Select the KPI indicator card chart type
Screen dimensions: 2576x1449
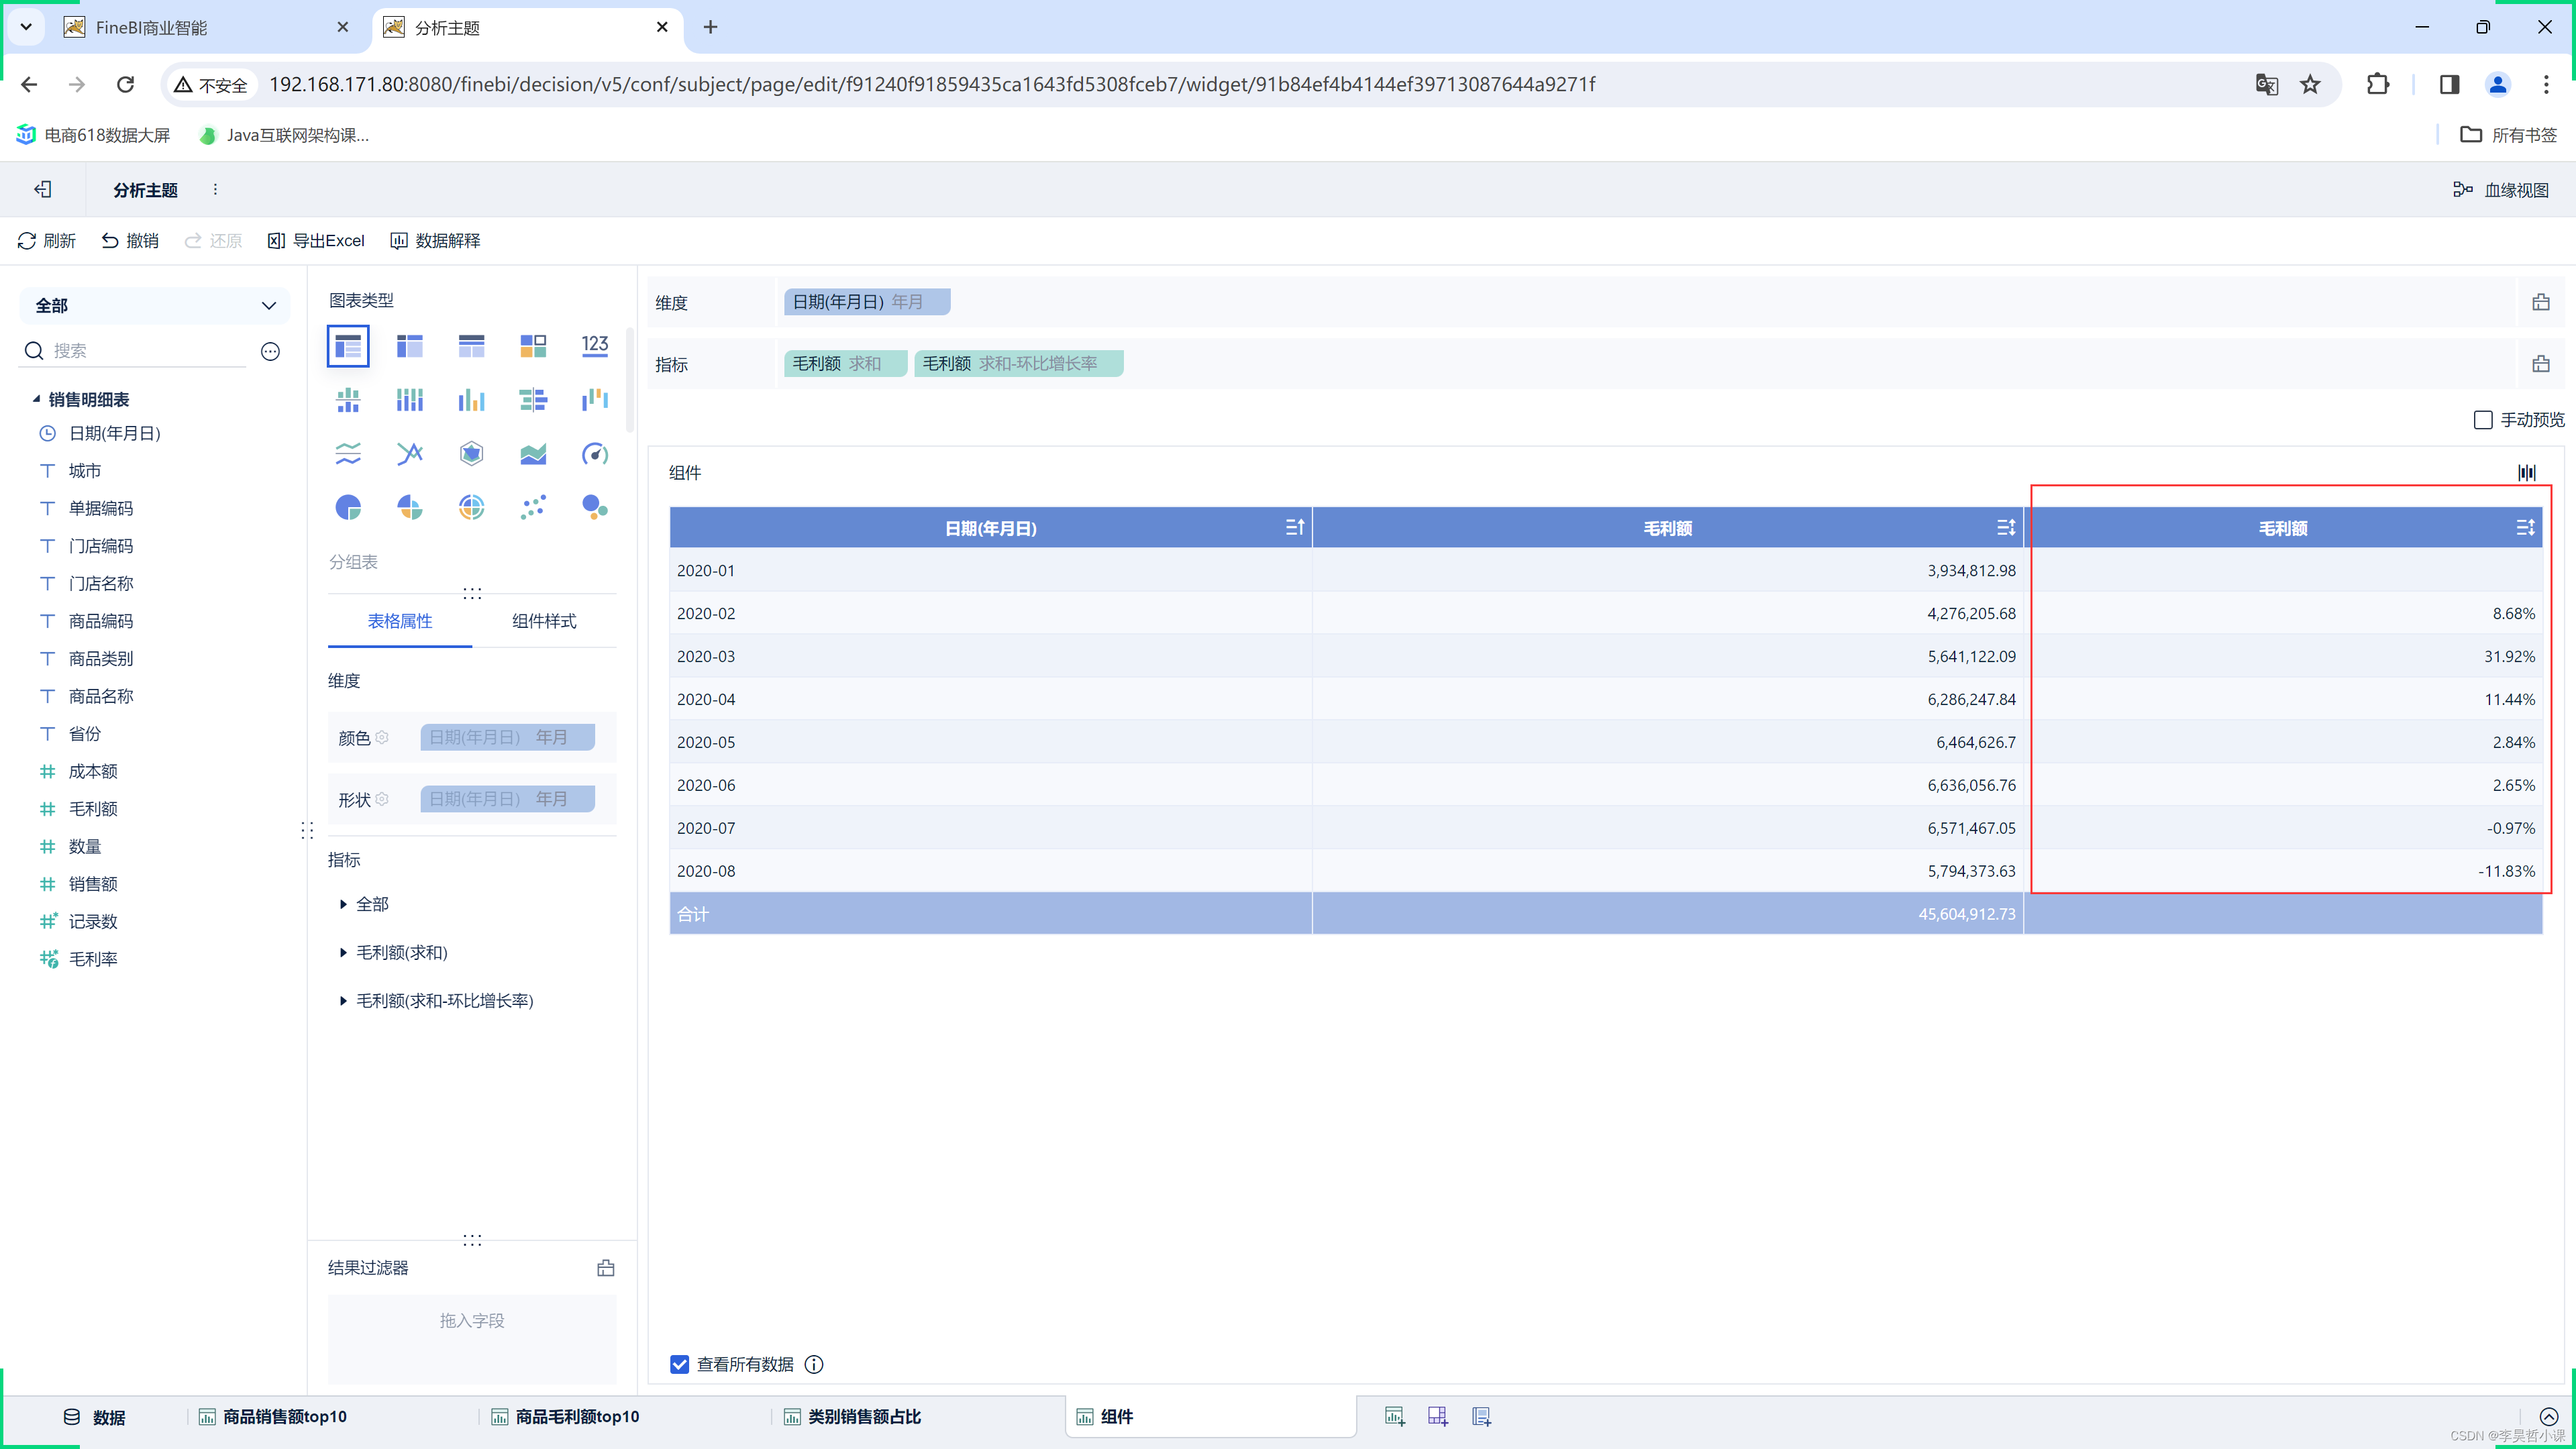pyautogui.click(x=595, y=346)
